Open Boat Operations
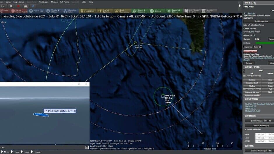This screenshot has height=154, width=274. (x=122, y=11)
